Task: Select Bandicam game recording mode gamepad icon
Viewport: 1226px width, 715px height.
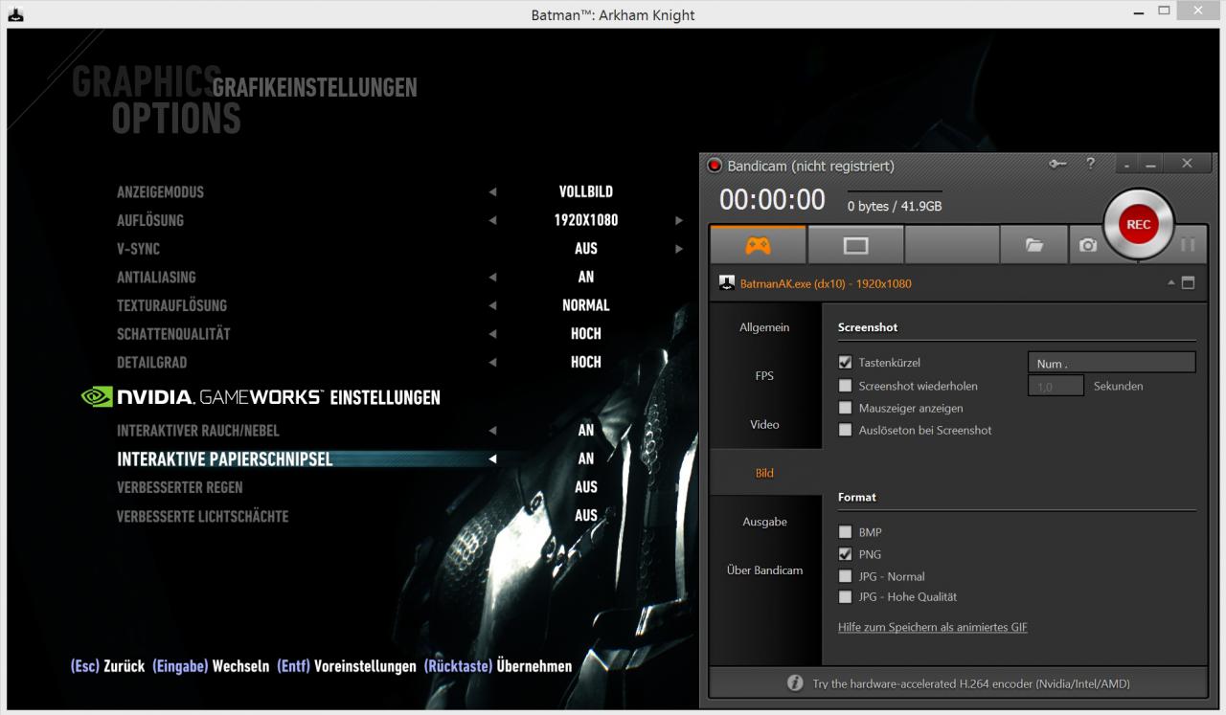Action: point(758,245)
